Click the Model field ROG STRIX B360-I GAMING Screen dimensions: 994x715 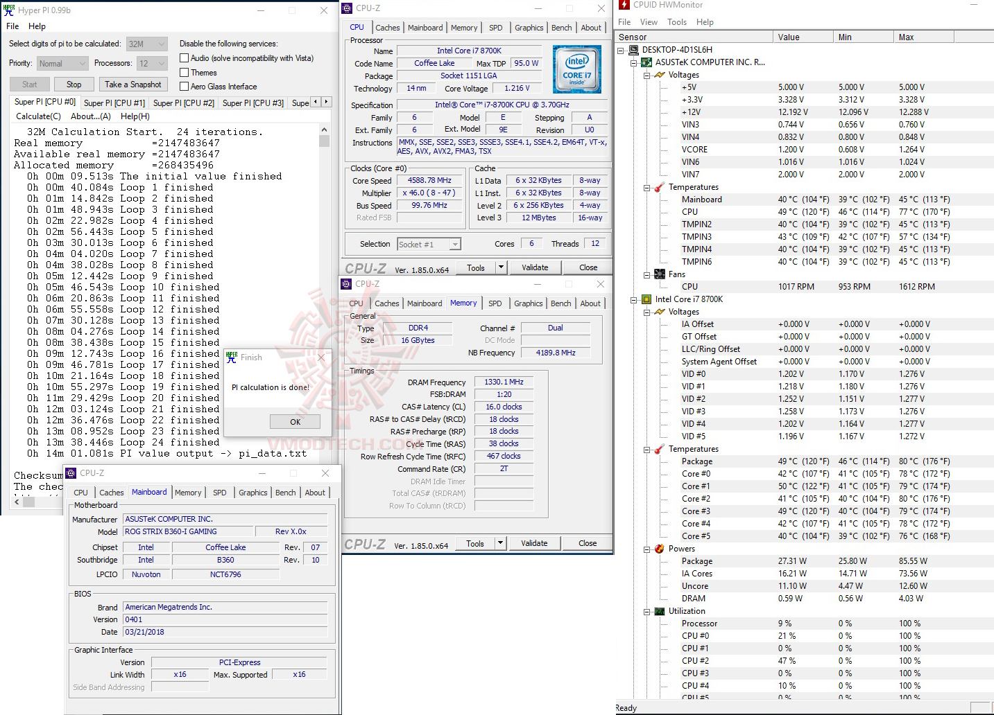(x=189, y=531)
